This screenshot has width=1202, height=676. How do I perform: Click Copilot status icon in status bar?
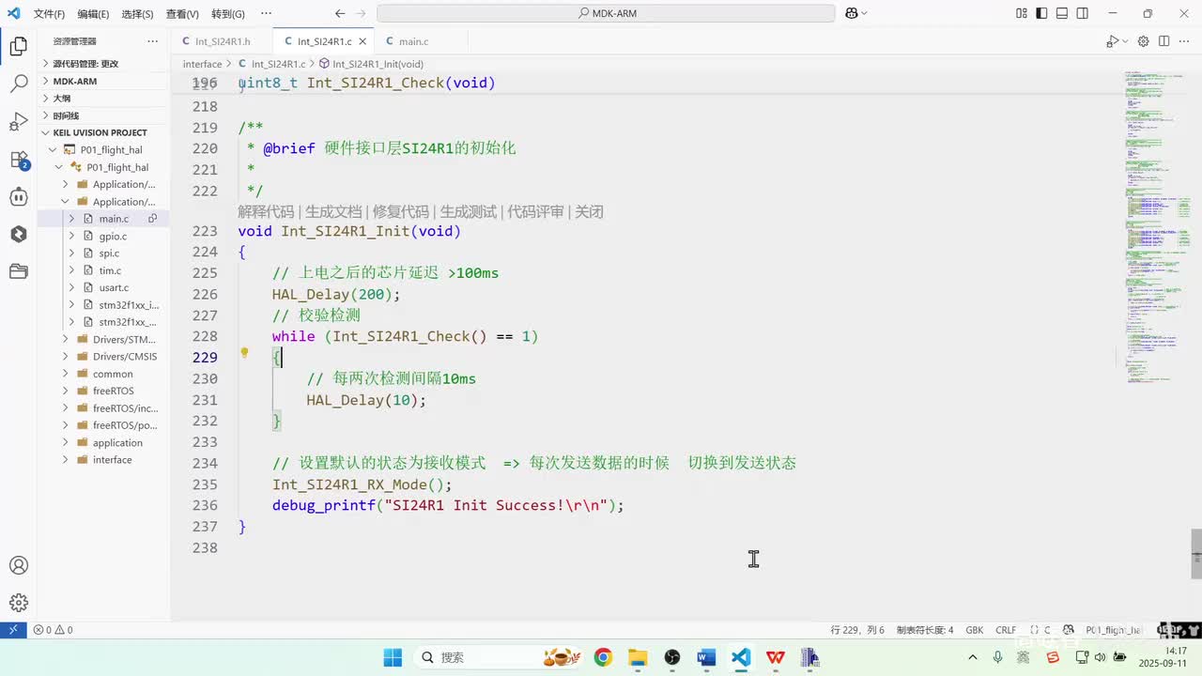(1069, 630)
